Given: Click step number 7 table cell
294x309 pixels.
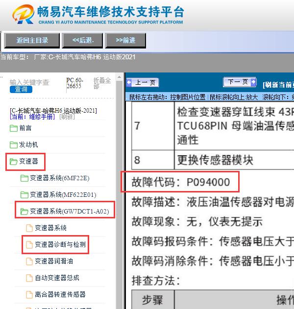Looking at the screenshot, I should click(153, 126).
